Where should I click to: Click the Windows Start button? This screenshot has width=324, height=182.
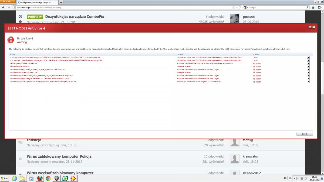coord(5,178)
